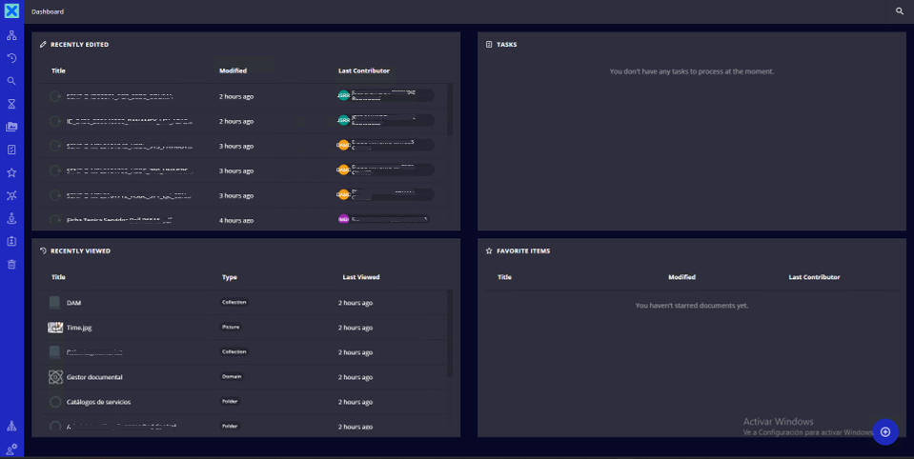Open the Gestor documental domain
This screenshot has width=914, height=459.
click(94, 377)
